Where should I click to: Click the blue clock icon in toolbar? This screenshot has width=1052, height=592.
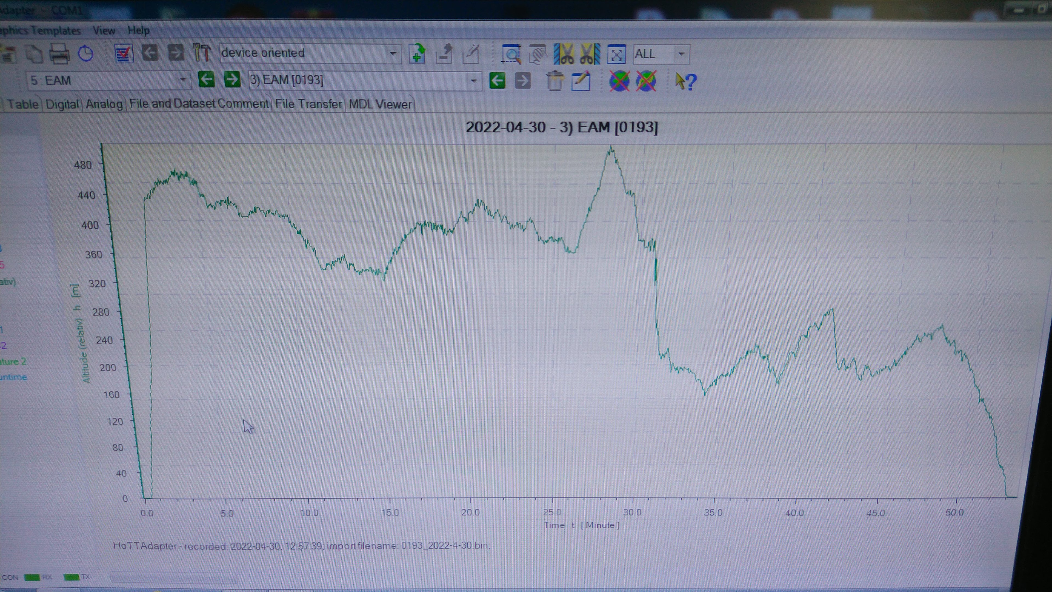[86, 53]
